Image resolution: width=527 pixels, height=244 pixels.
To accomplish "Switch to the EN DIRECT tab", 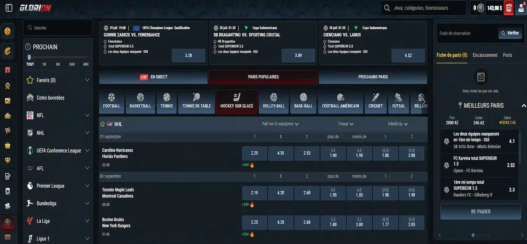I will coord(153,77).
